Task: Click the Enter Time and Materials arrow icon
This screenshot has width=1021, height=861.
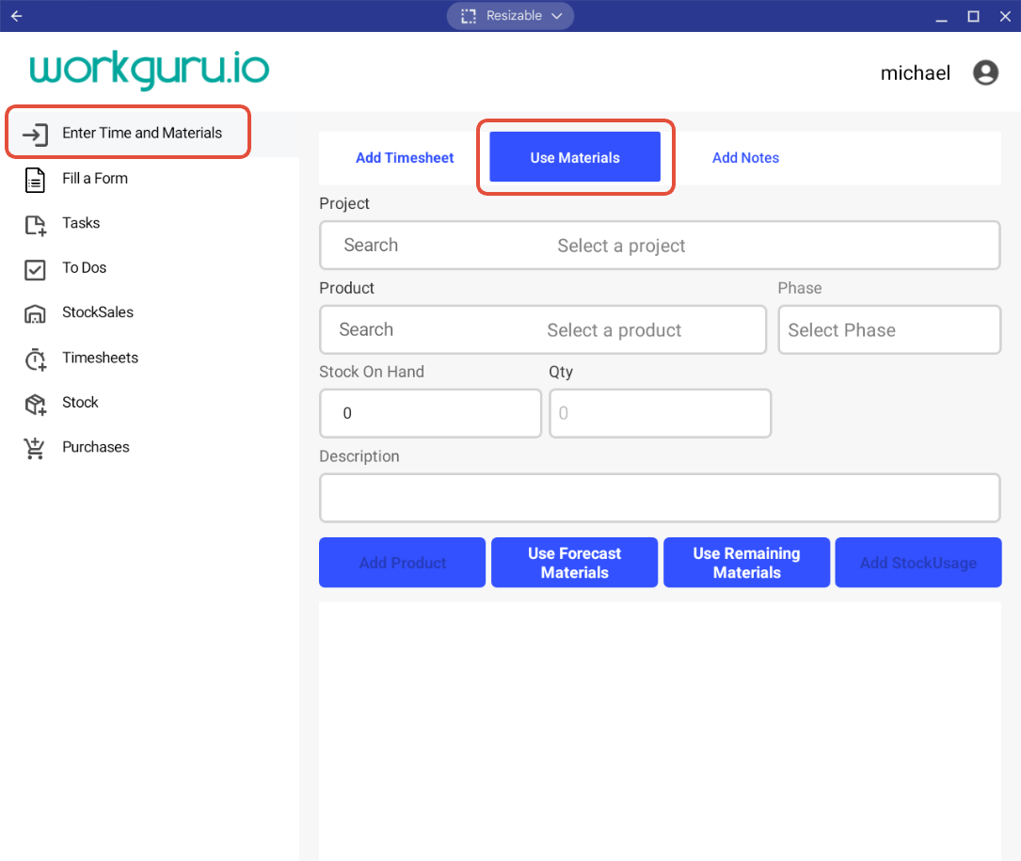Action: point(35,135)
